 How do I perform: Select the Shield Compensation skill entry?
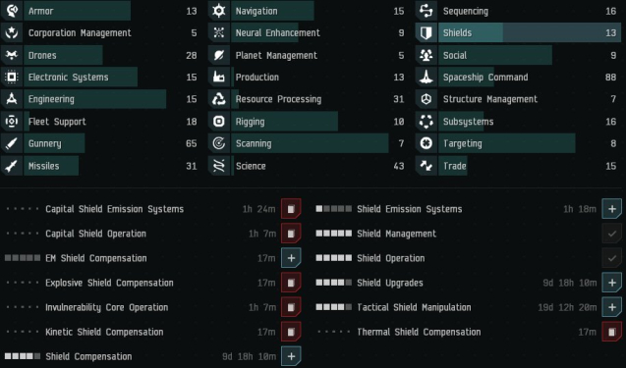153,356
